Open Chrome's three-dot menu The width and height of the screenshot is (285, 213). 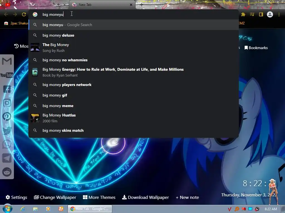tap(279, 14)
